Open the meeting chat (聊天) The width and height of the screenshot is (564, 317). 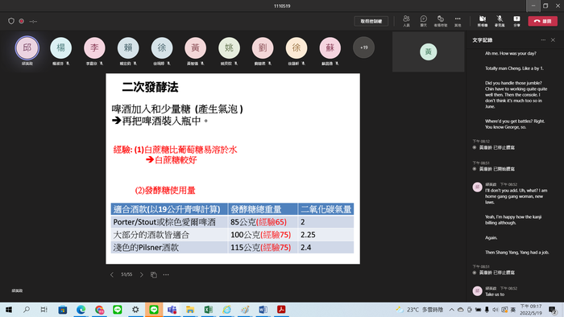(x=423, y=21)
